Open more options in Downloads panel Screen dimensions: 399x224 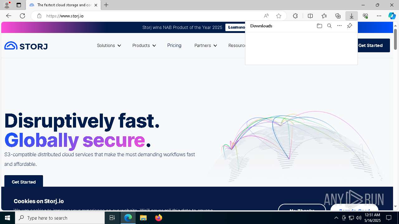[339, 26]
